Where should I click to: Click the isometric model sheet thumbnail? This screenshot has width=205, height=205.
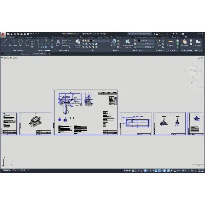[x=35, y=124]
